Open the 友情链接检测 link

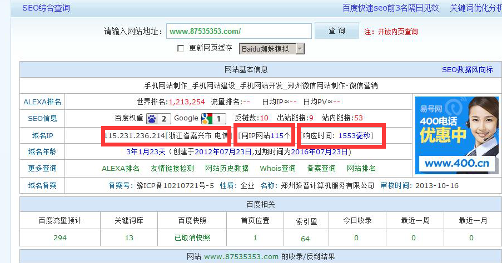click(x=172, y=168)
